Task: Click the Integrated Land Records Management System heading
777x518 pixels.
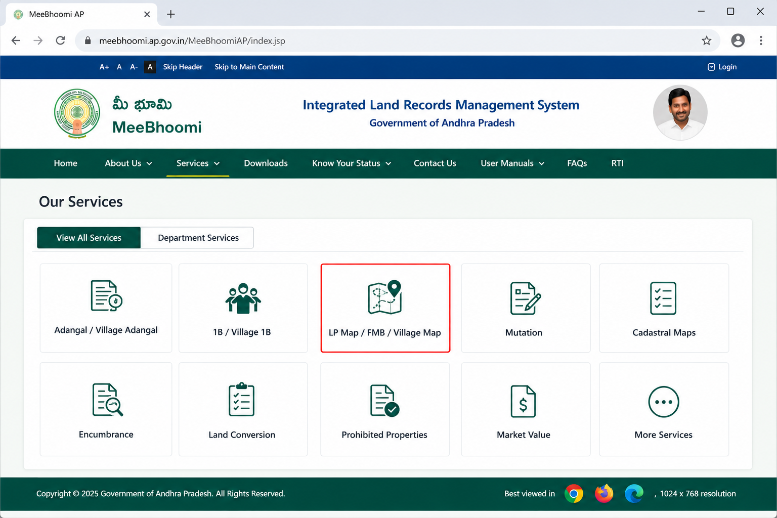Action: pos(441,105)
